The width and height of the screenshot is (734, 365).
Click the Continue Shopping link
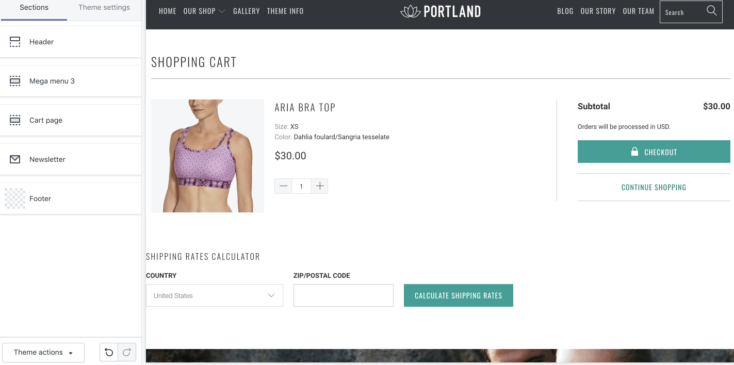point(654,187)
